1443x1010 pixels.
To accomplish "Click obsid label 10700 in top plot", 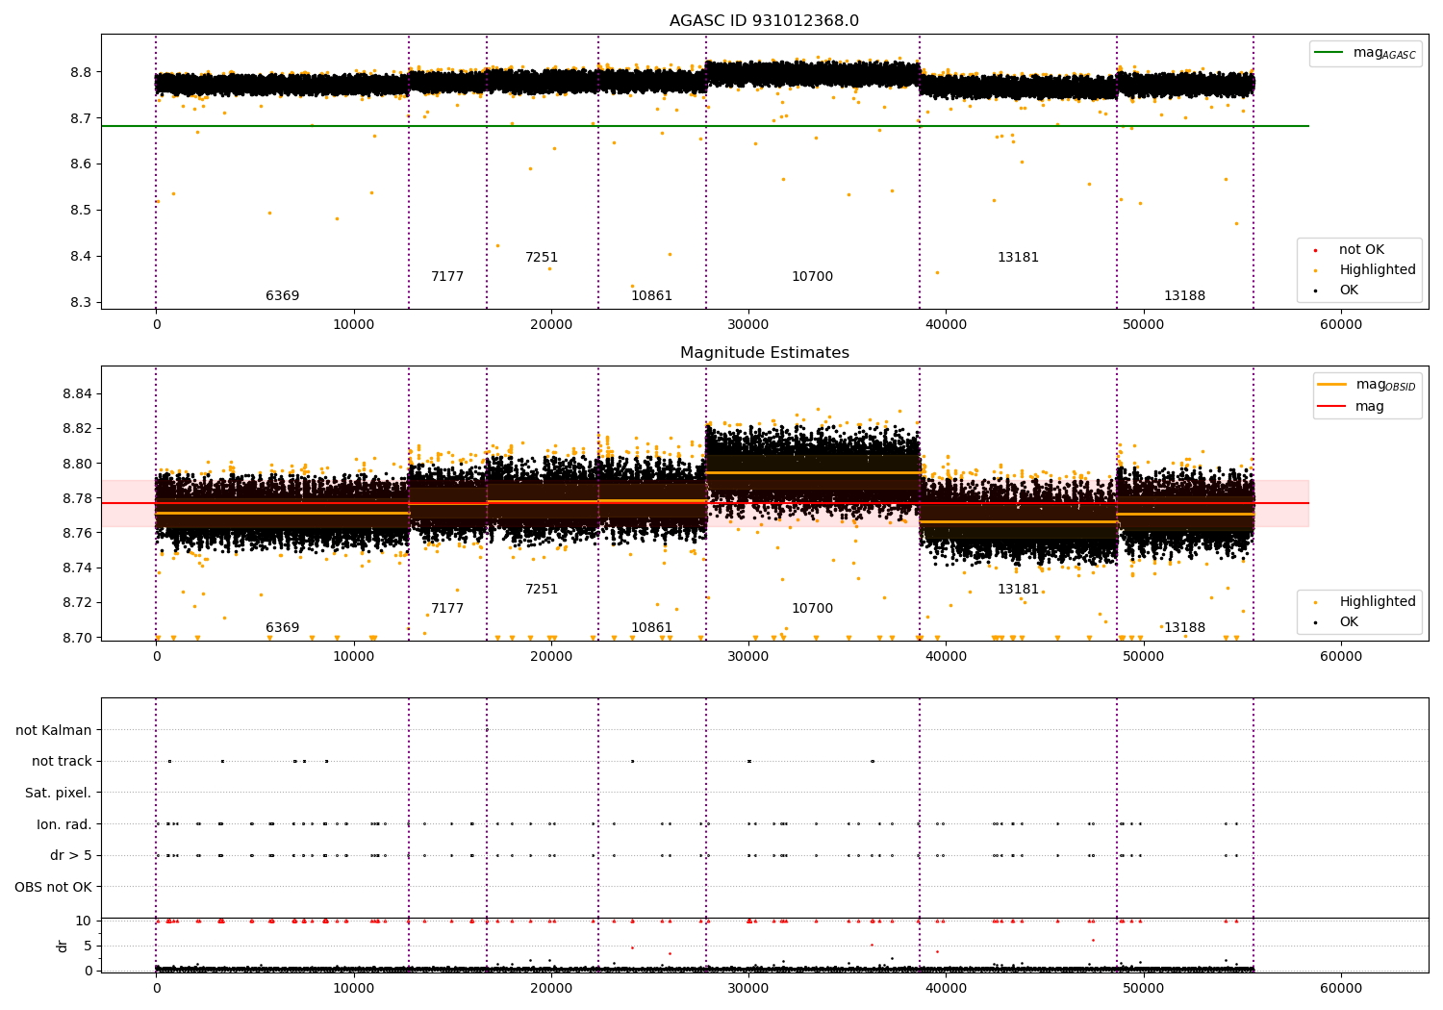I will (812, 277).
